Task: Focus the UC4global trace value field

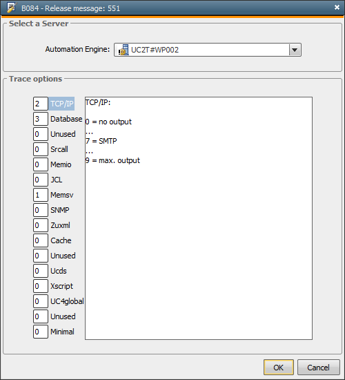Action: (x=41, y=301)
